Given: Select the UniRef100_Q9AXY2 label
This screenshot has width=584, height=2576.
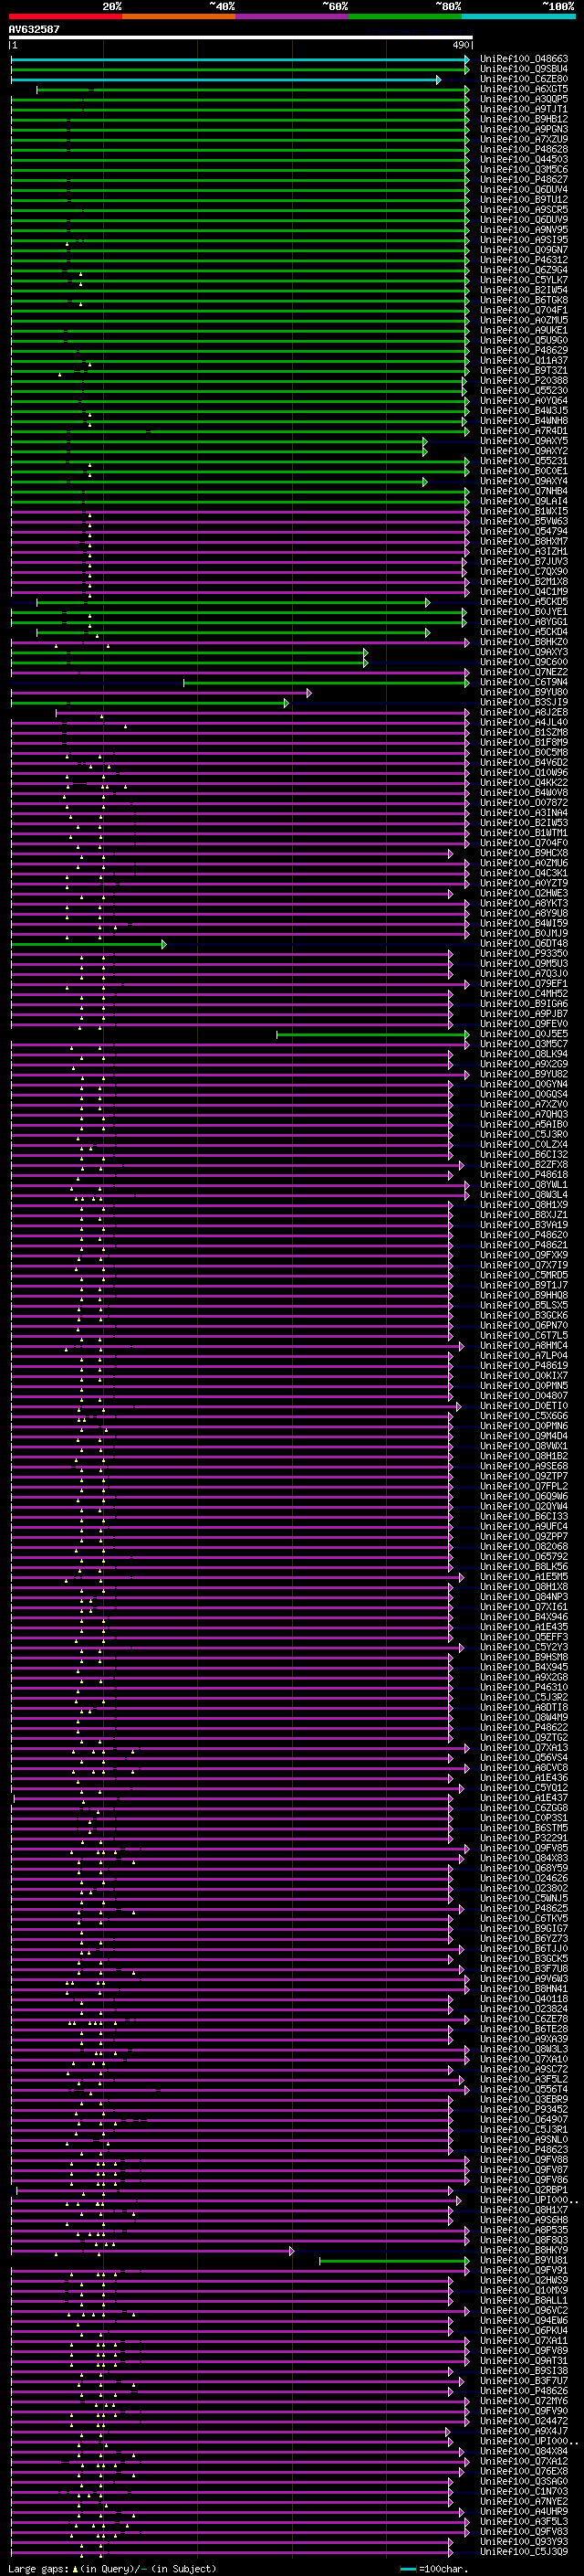Looking at the screenshot, I should tap(524, 451).
